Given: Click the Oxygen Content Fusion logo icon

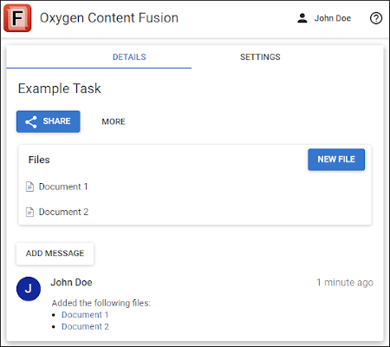Looking at the screenshot, I should 17,18.
